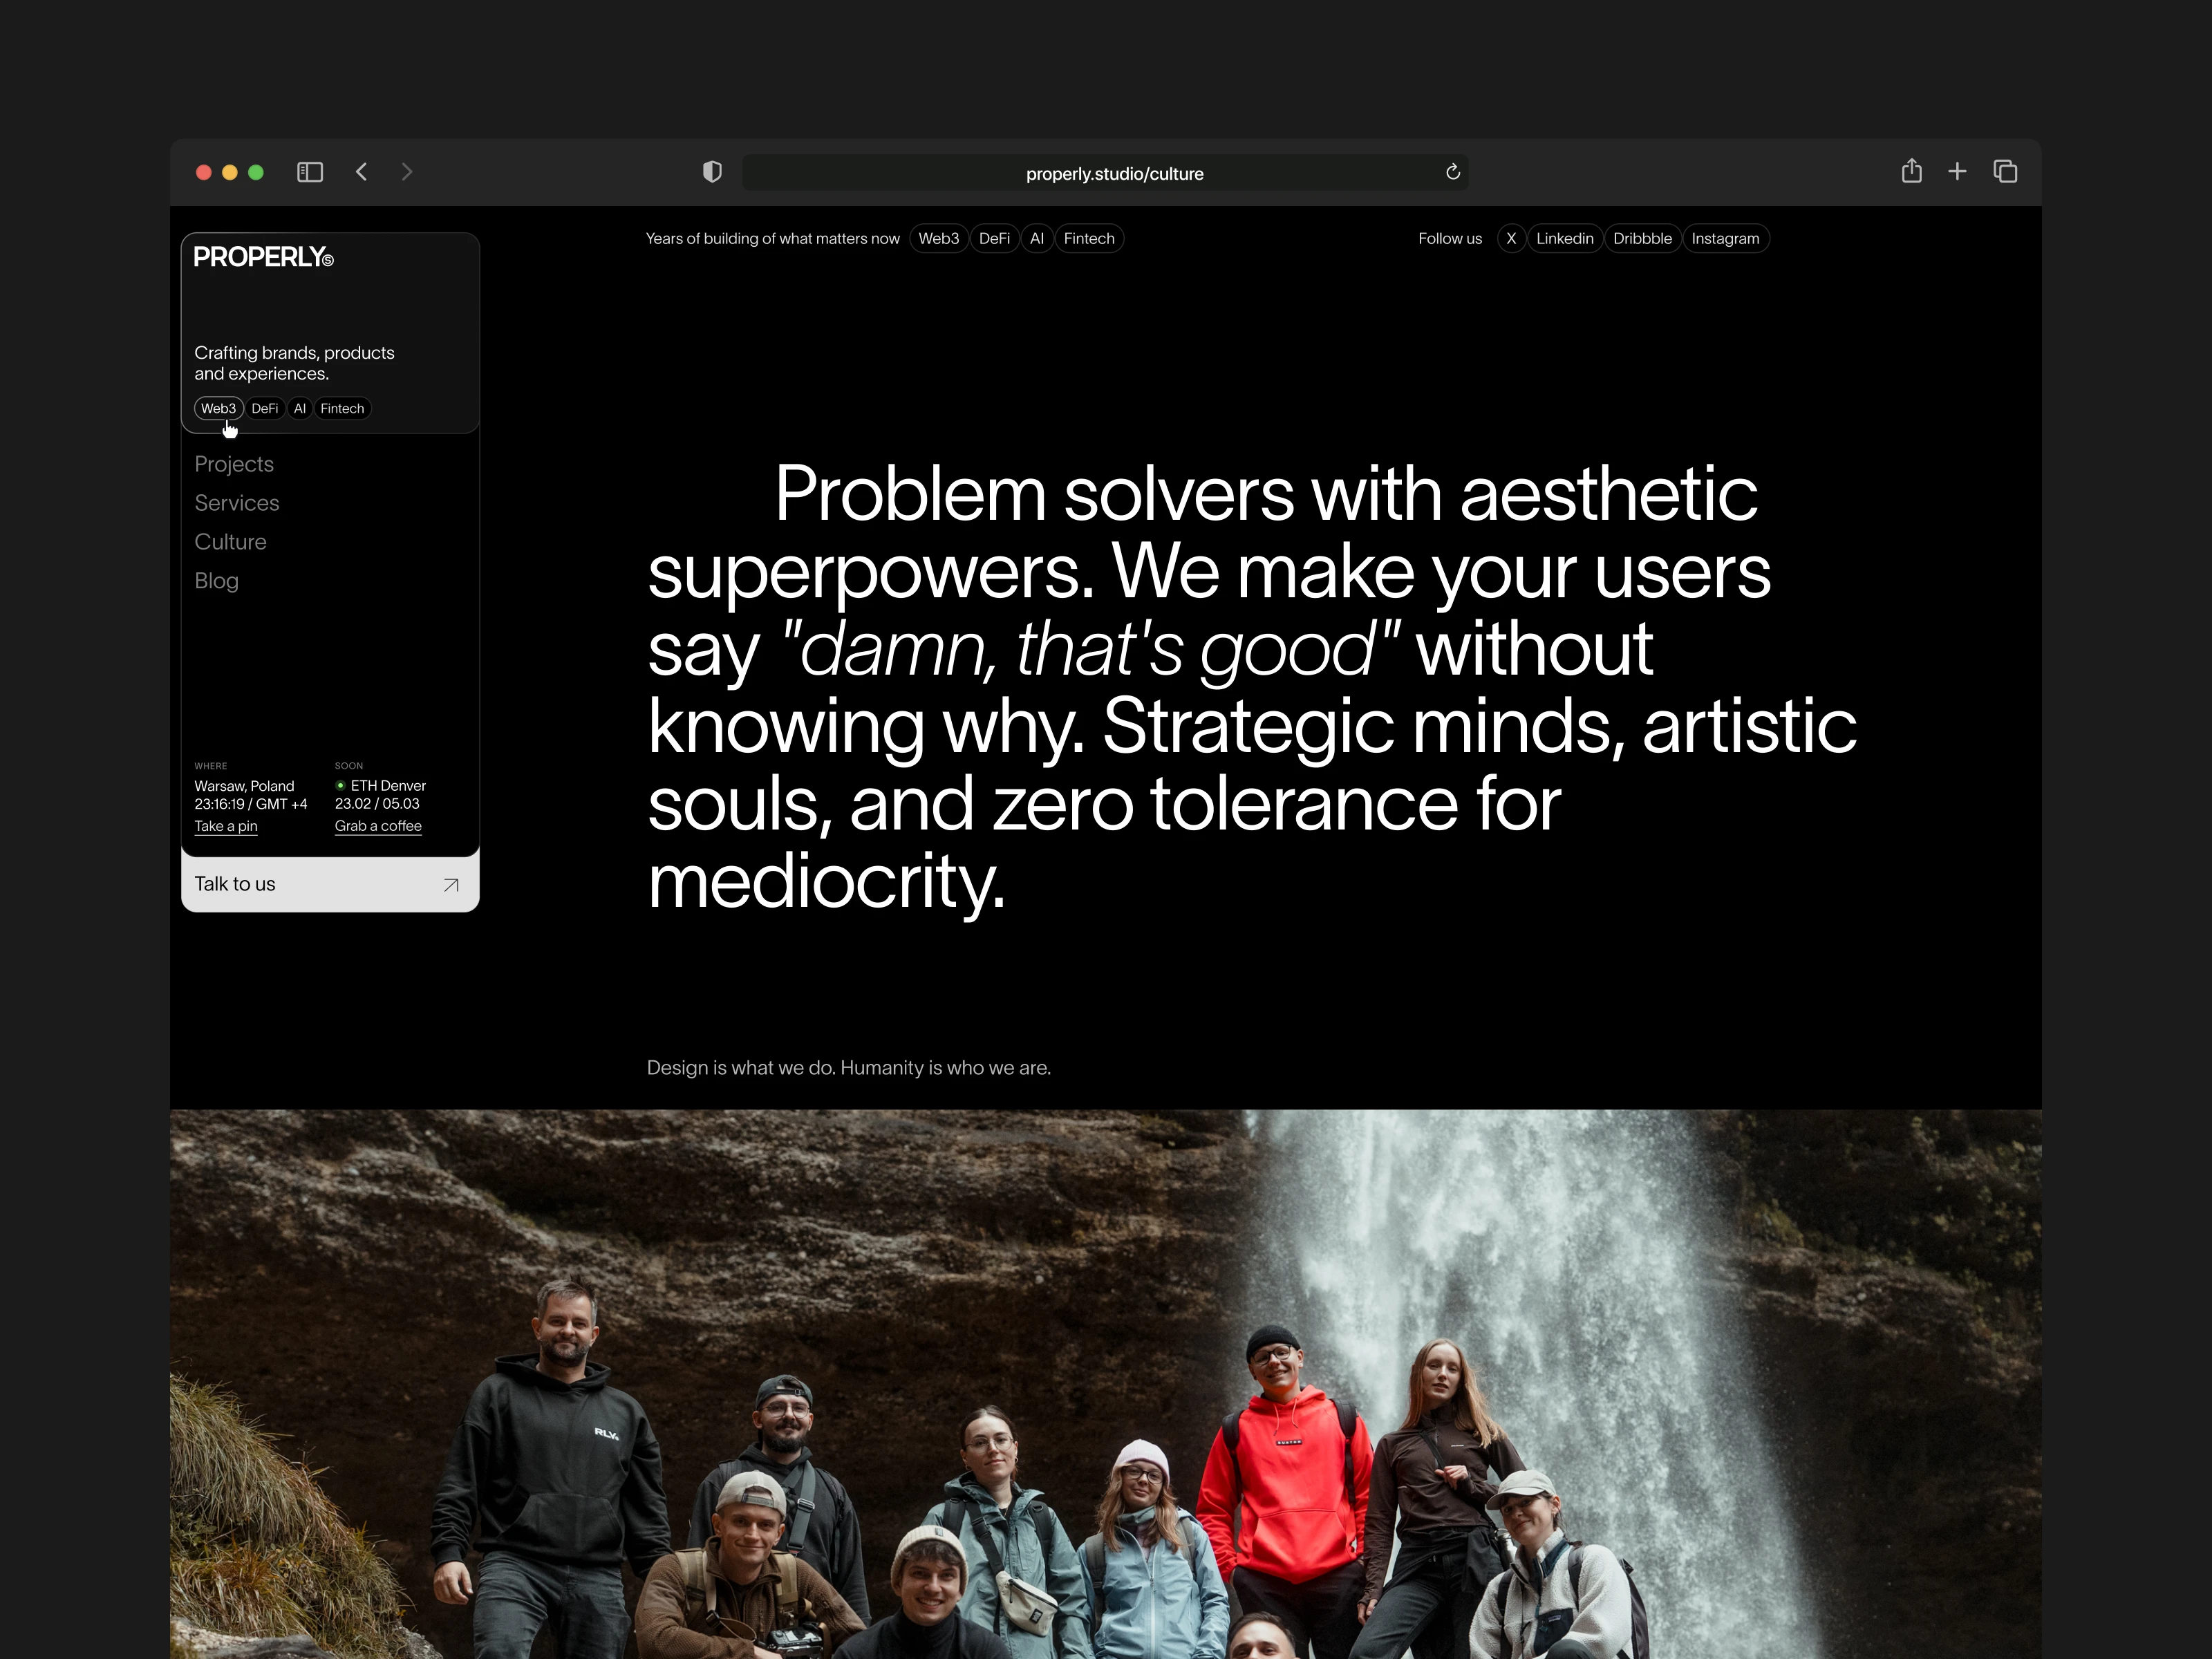2212x1659 pixels.
Task: Toggle the Web3 tag in the sidebar card
Action: 218,408
